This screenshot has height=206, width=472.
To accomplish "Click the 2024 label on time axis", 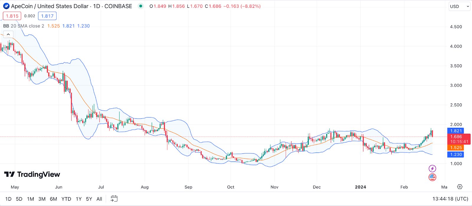I will (360, 187).
